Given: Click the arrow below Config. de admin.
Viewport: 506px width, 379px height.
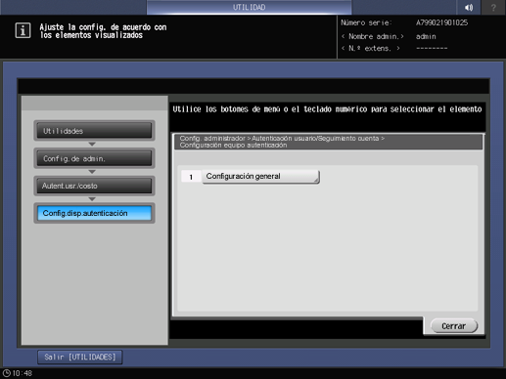Looking at the screenshot, I should coord(92,172).
